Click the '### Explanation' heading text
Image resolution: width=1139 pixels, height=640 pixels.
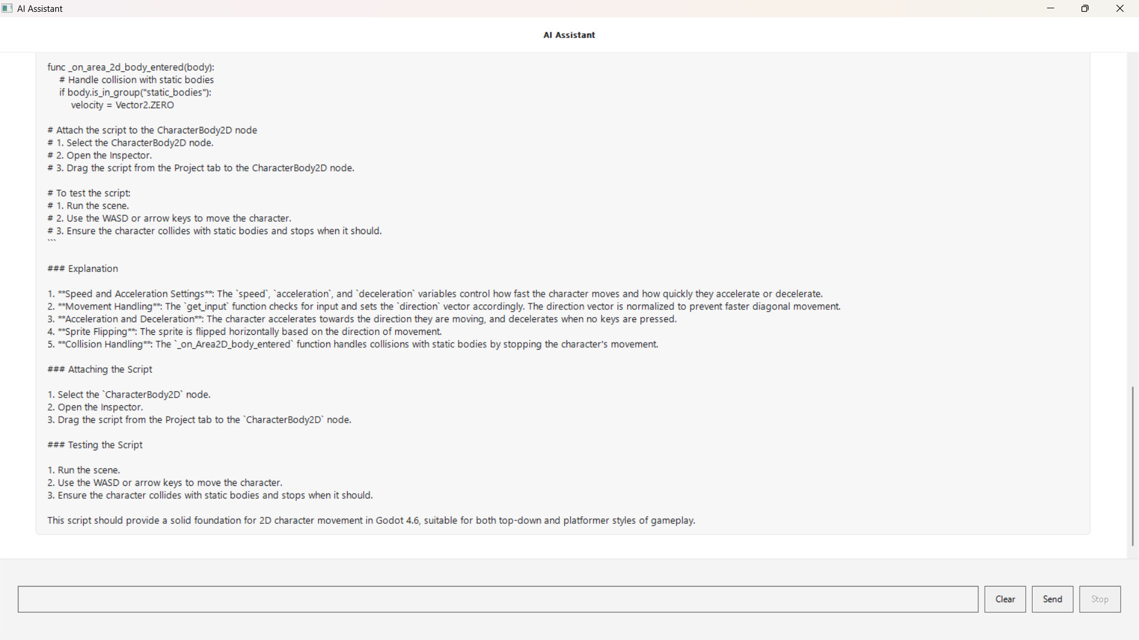[83, 269]
